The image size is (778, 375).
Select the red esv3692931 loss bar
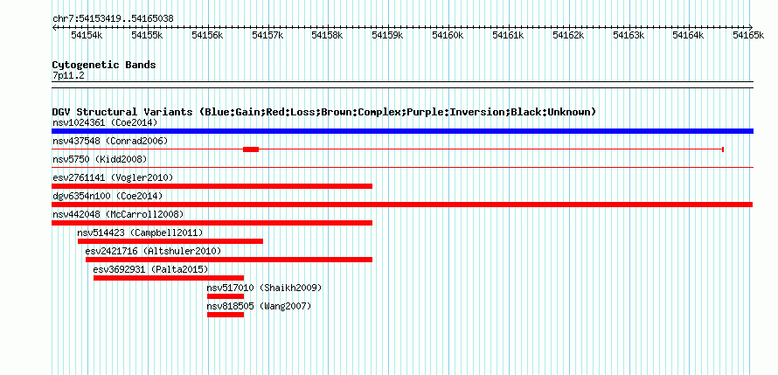click(x=169, y=278)
